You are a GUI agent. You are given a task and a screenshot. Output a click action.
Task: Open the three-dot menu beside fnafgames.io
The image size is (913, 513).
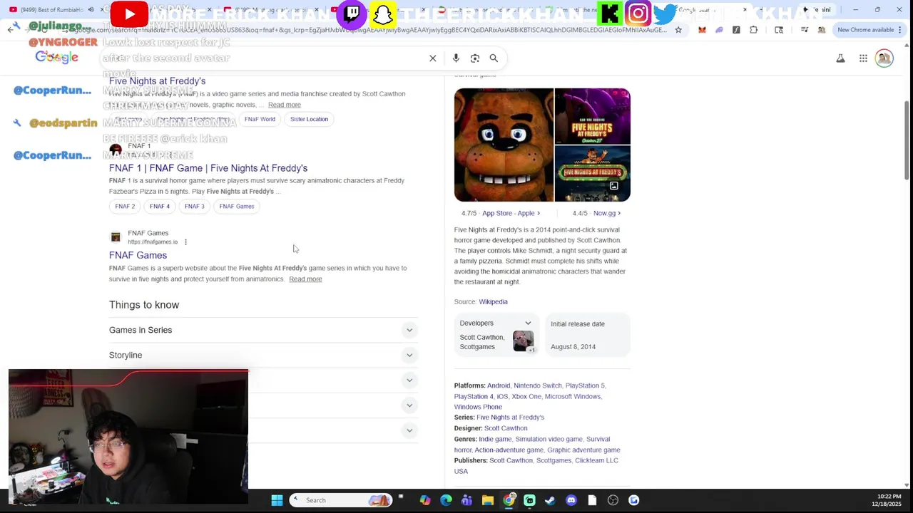click(x=185, y=242)
